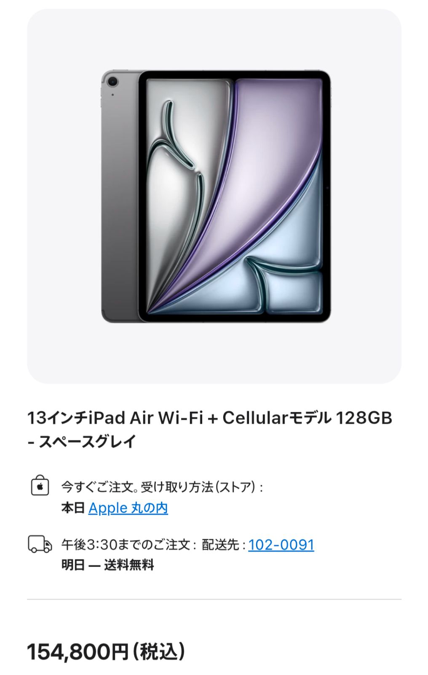Change the delivery postal code 102-0091
The width and height of the screenshot is (428, 675).
tap(281, 545)
